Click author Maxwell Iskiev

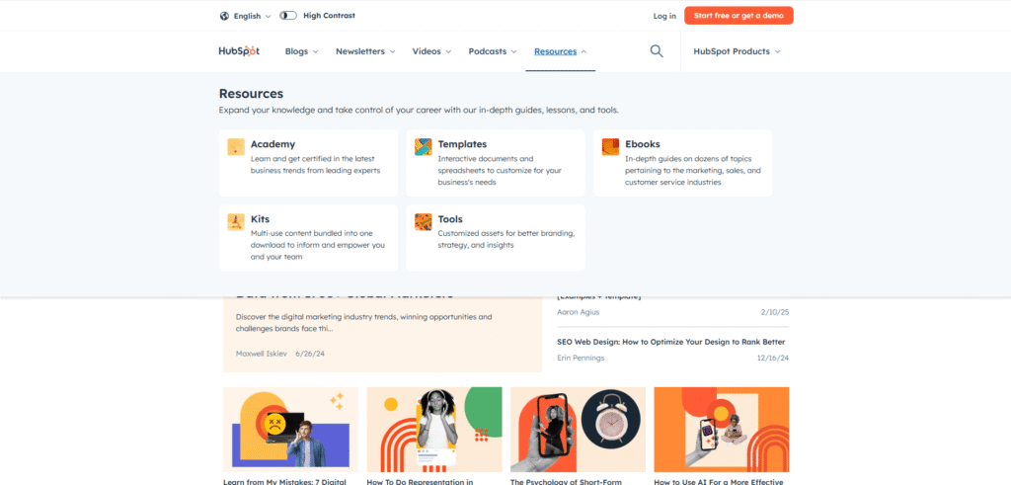[x=262, y=354]
